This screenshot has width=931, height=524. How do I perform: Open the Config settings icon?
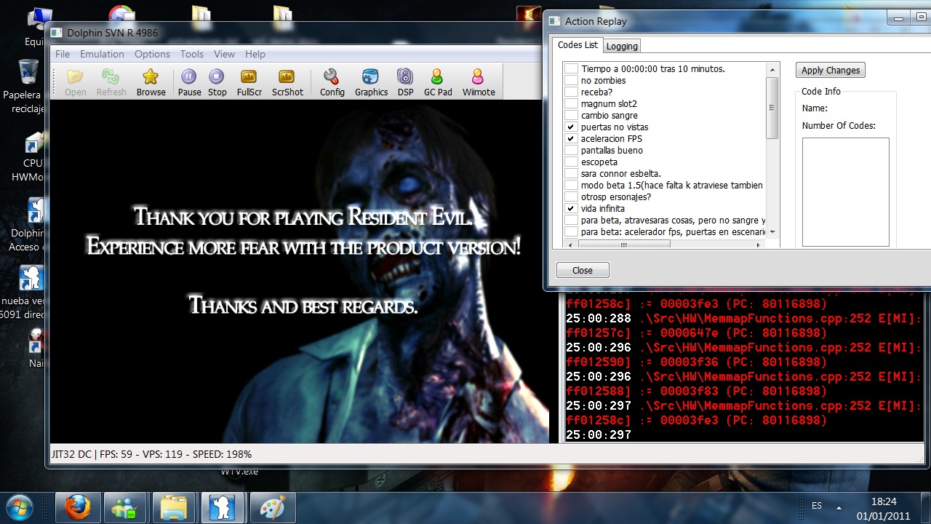(332, 77)
